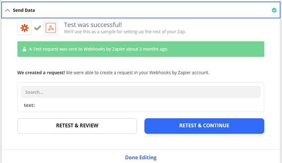The image size is (282, 163).
Task: Click the bold "We created a request!" text
Action: (x=41, y=72)
